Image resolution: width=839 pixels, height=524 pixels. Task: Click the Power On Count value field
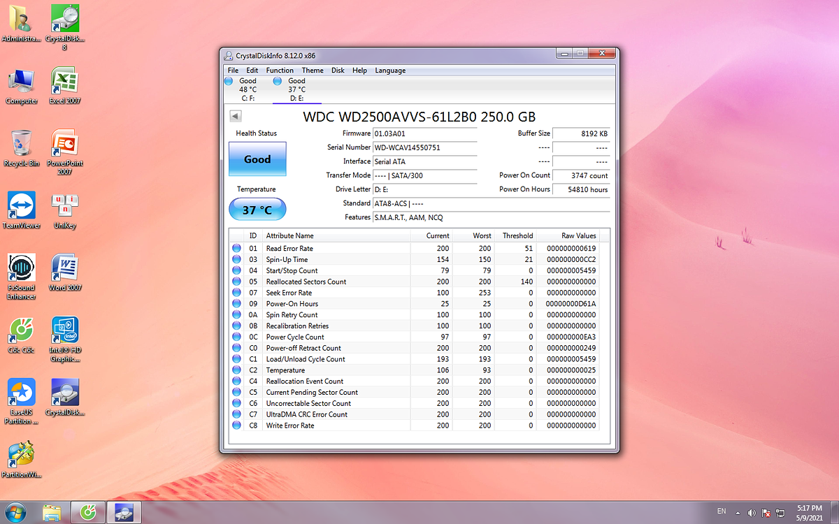(581, 175)
